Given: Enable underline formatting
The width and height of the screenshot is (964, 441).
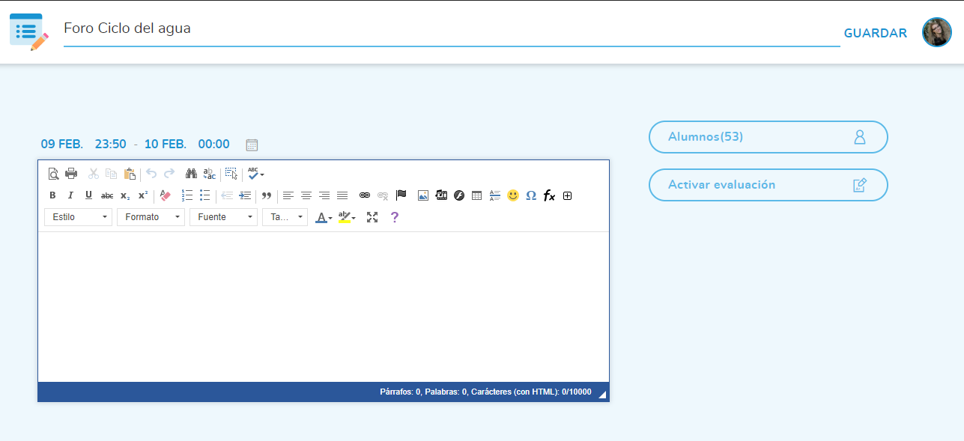Looking at the screenshot, I should tap(88, 195).
